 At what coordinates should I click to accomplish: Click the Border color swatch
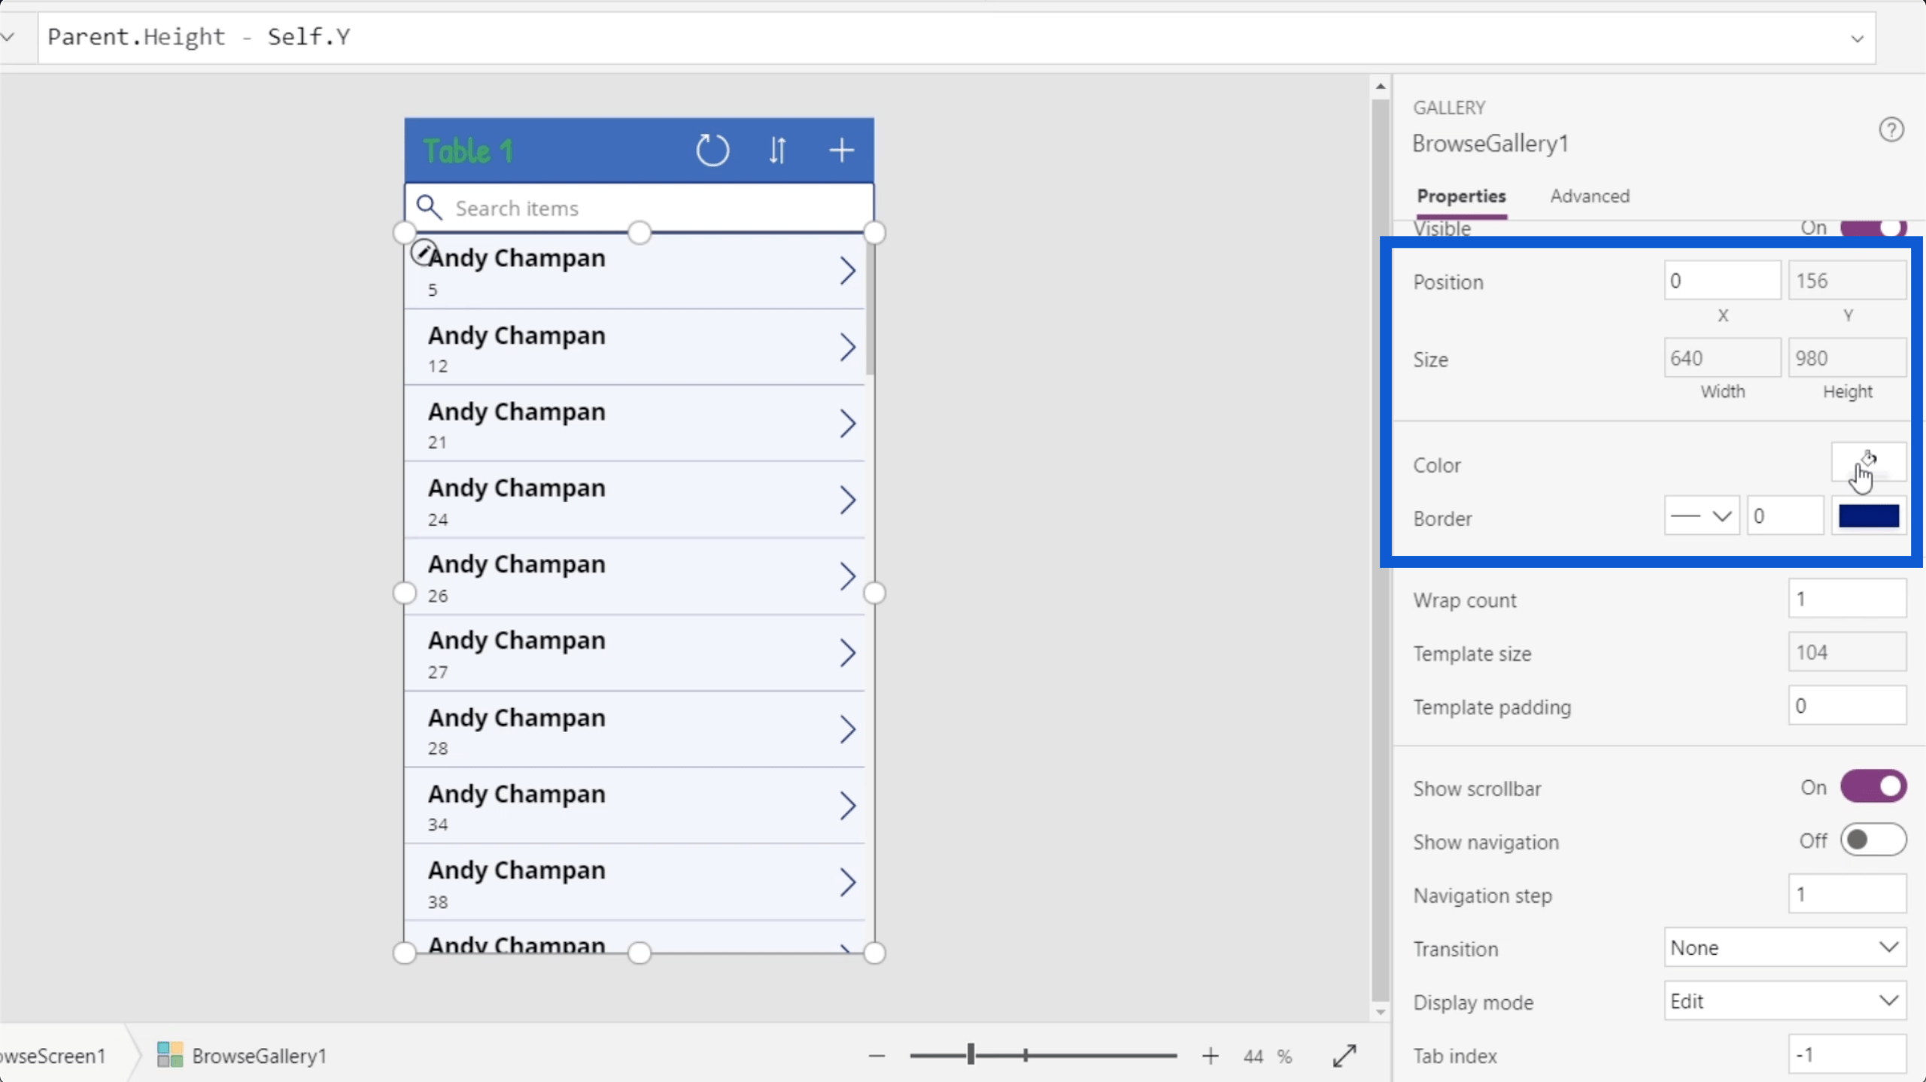click(1869, 515)
